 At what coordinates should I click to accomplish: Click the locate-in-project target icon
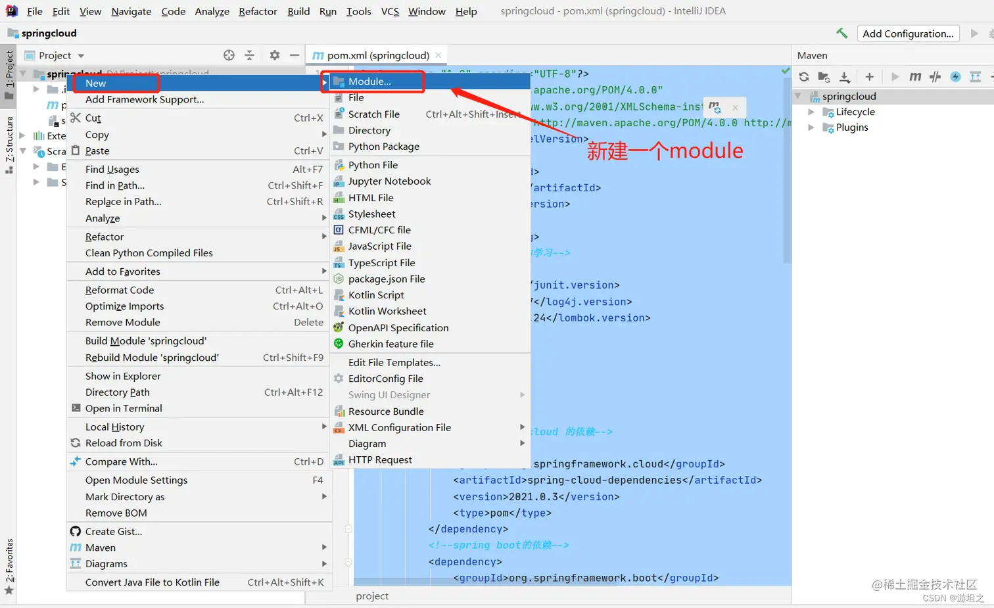229,55
